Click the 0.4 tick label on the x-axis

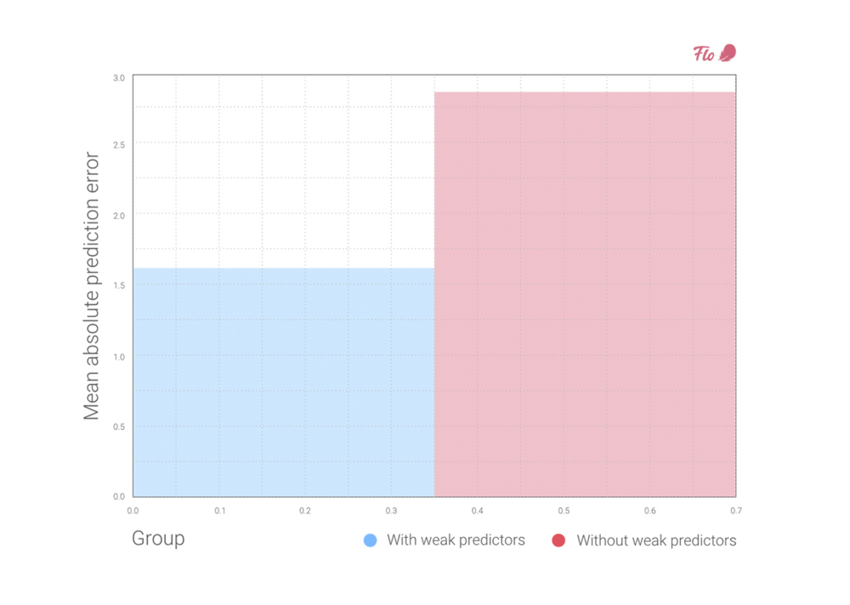[478, 511]
